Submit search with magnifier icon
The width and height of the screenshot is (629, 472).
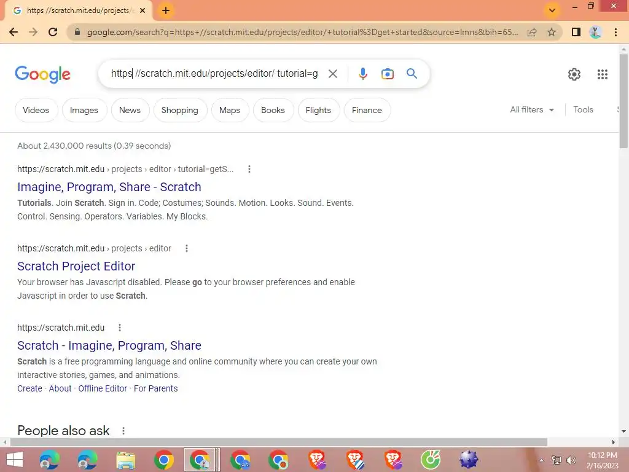tap(412, 74)
